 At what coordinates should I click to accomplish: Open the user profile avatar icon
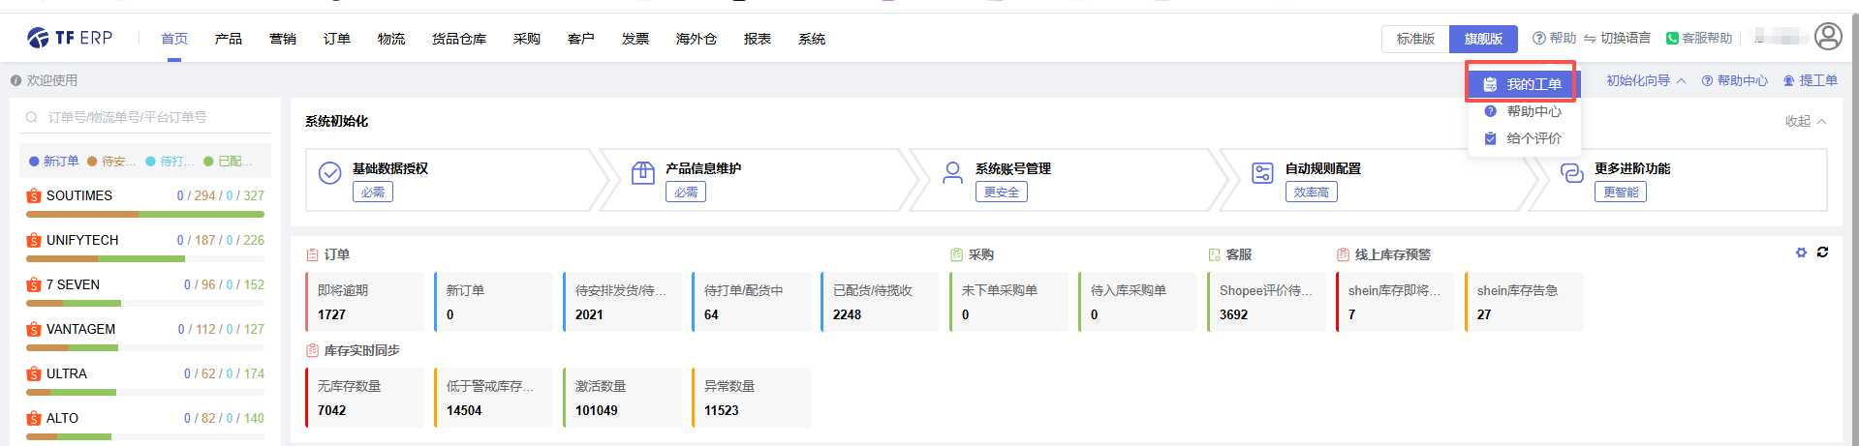(x=1827, y=37)
